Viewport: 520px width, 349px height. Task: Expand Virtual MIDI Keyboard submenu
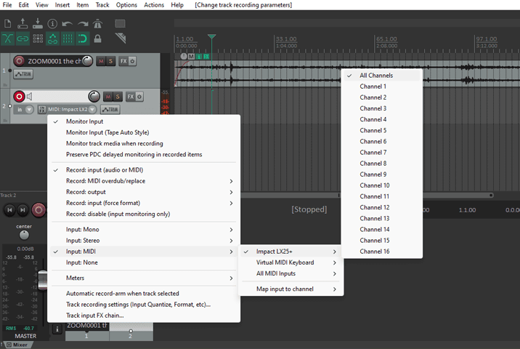(x=291, y=262)
